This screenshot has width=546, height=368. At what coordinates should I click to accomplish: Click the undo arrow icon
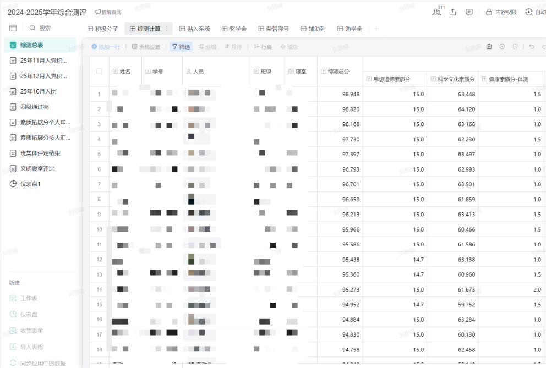tap(532, 47)
